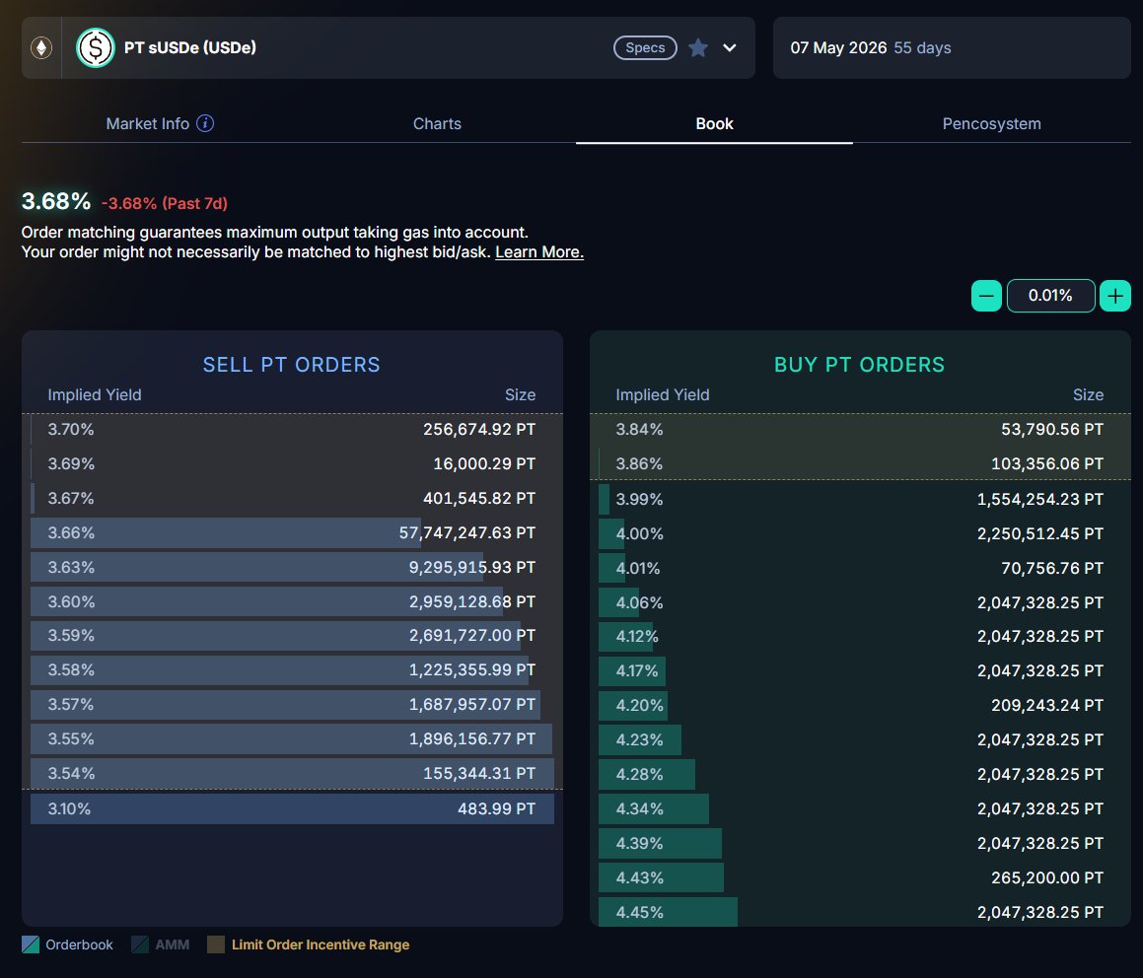The width and height of the screenshot is (1143, 978).
Task: Select the 4.23% buy order row
Action: point(860,739)
